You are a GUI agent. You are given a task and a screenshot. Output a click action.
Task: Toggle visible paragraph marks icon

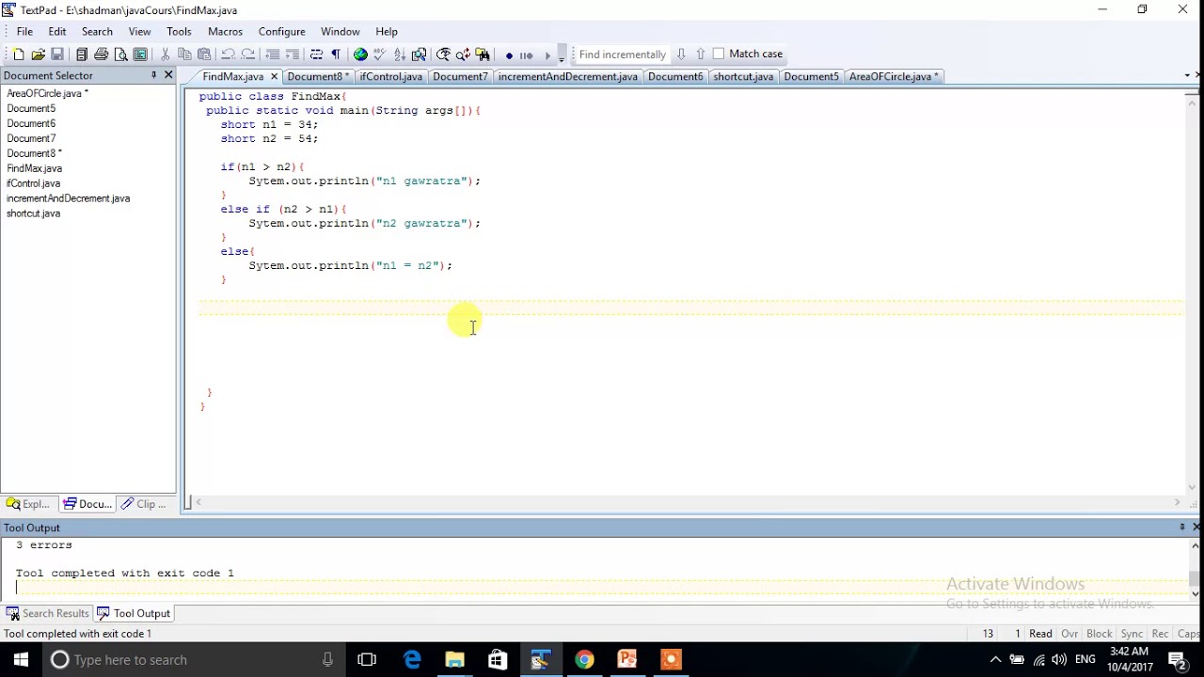click(336, 55)
